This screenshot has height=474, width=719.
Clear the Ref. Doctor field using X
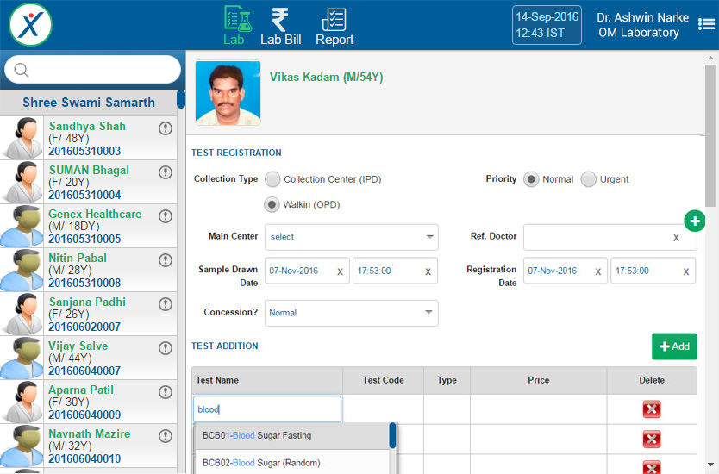click(x=676, y=238)
